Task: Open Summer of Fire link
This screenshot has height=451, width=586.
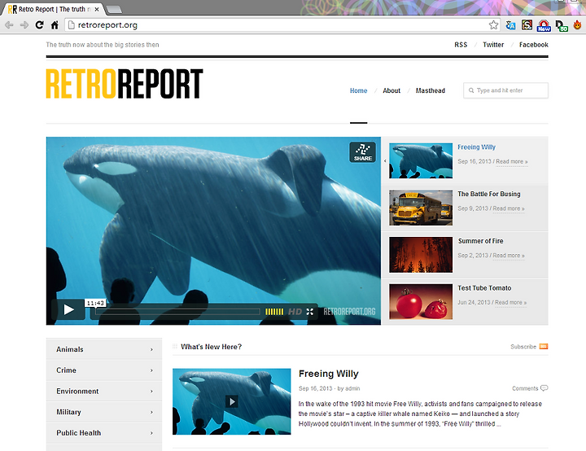Action: (x=481, y=241)
